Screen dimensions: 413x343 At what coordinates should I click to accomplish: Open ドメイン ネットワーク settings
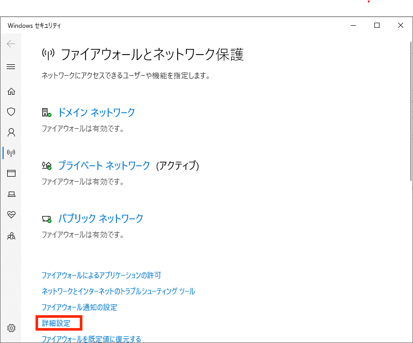coord(96,112)
